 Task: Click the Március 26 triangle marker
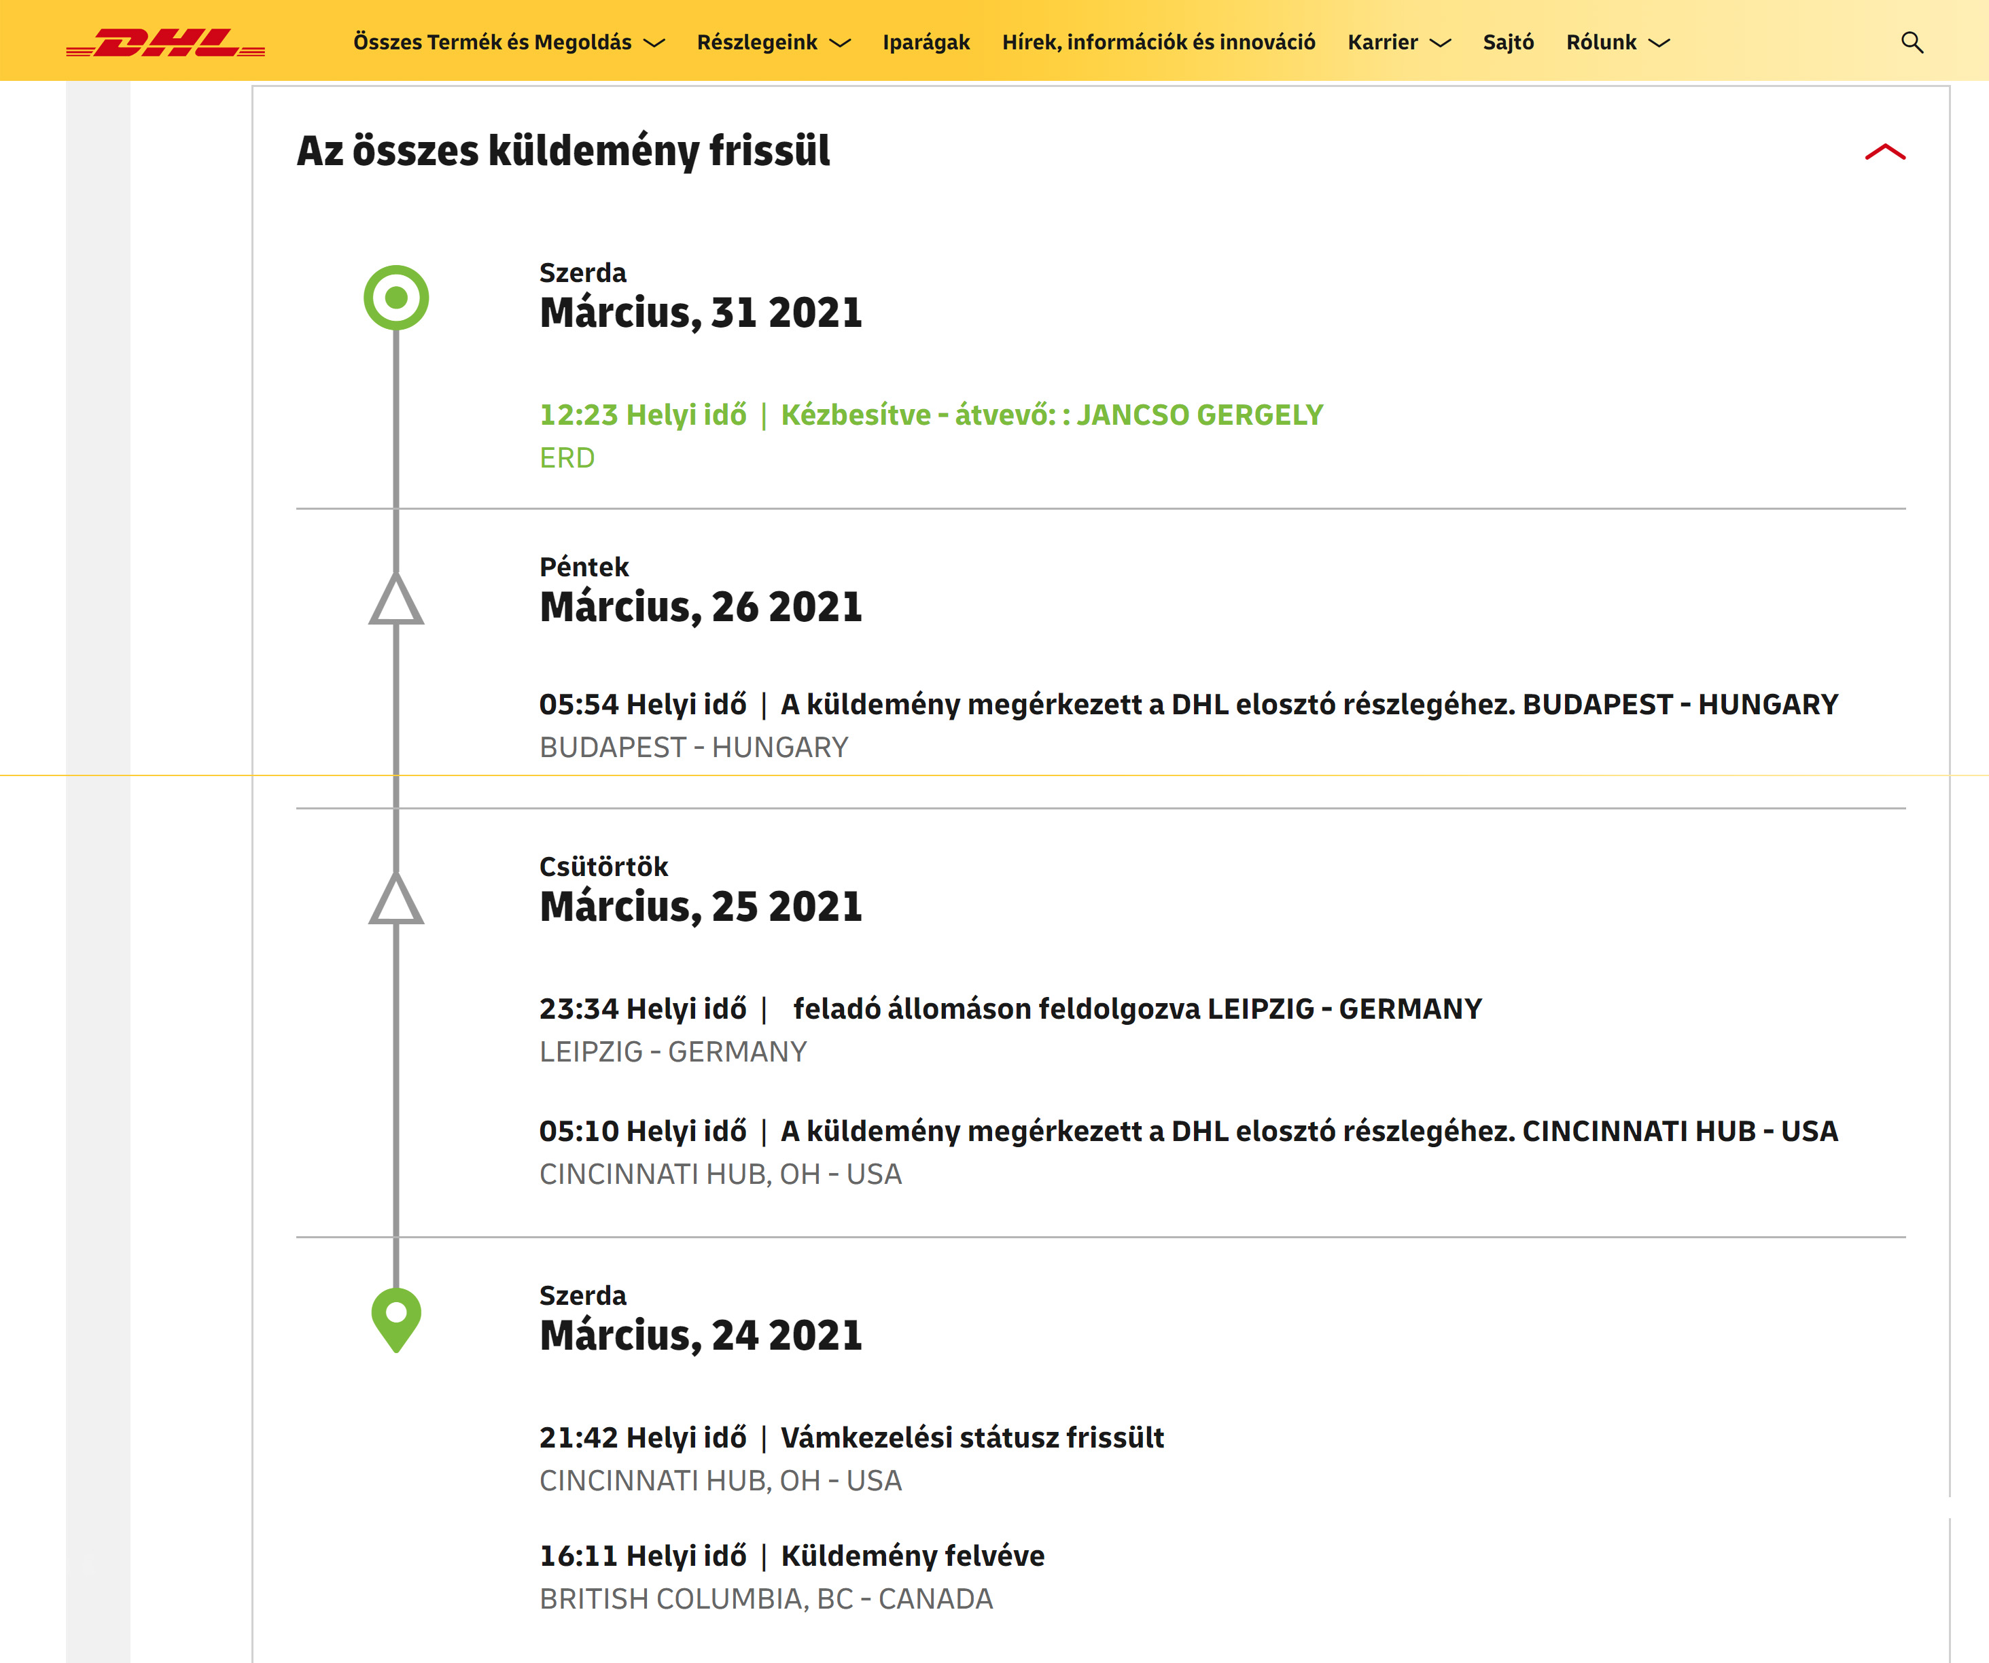(x=396, y=599)
